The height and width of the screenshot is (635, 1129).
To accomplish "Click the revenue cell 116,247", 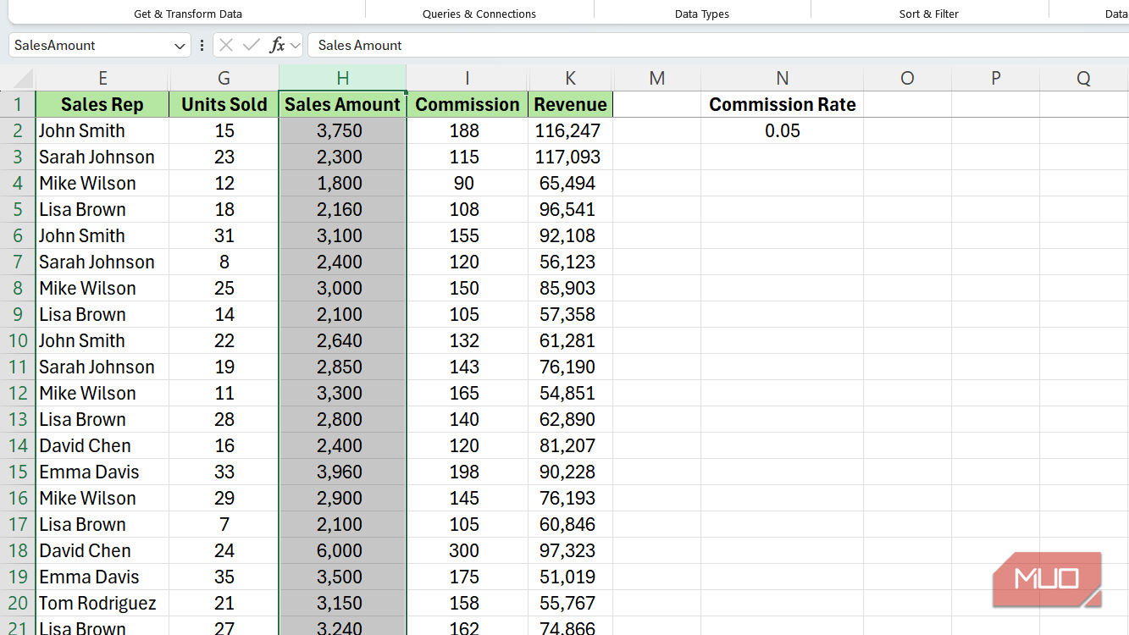I will [570, 131].
